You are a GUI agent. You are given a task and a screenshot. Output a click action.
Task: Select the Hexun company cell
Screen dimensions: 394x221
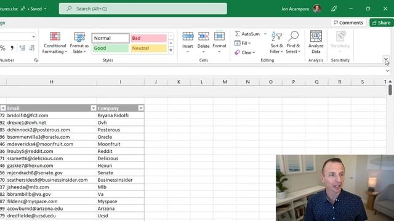(121, 166)
